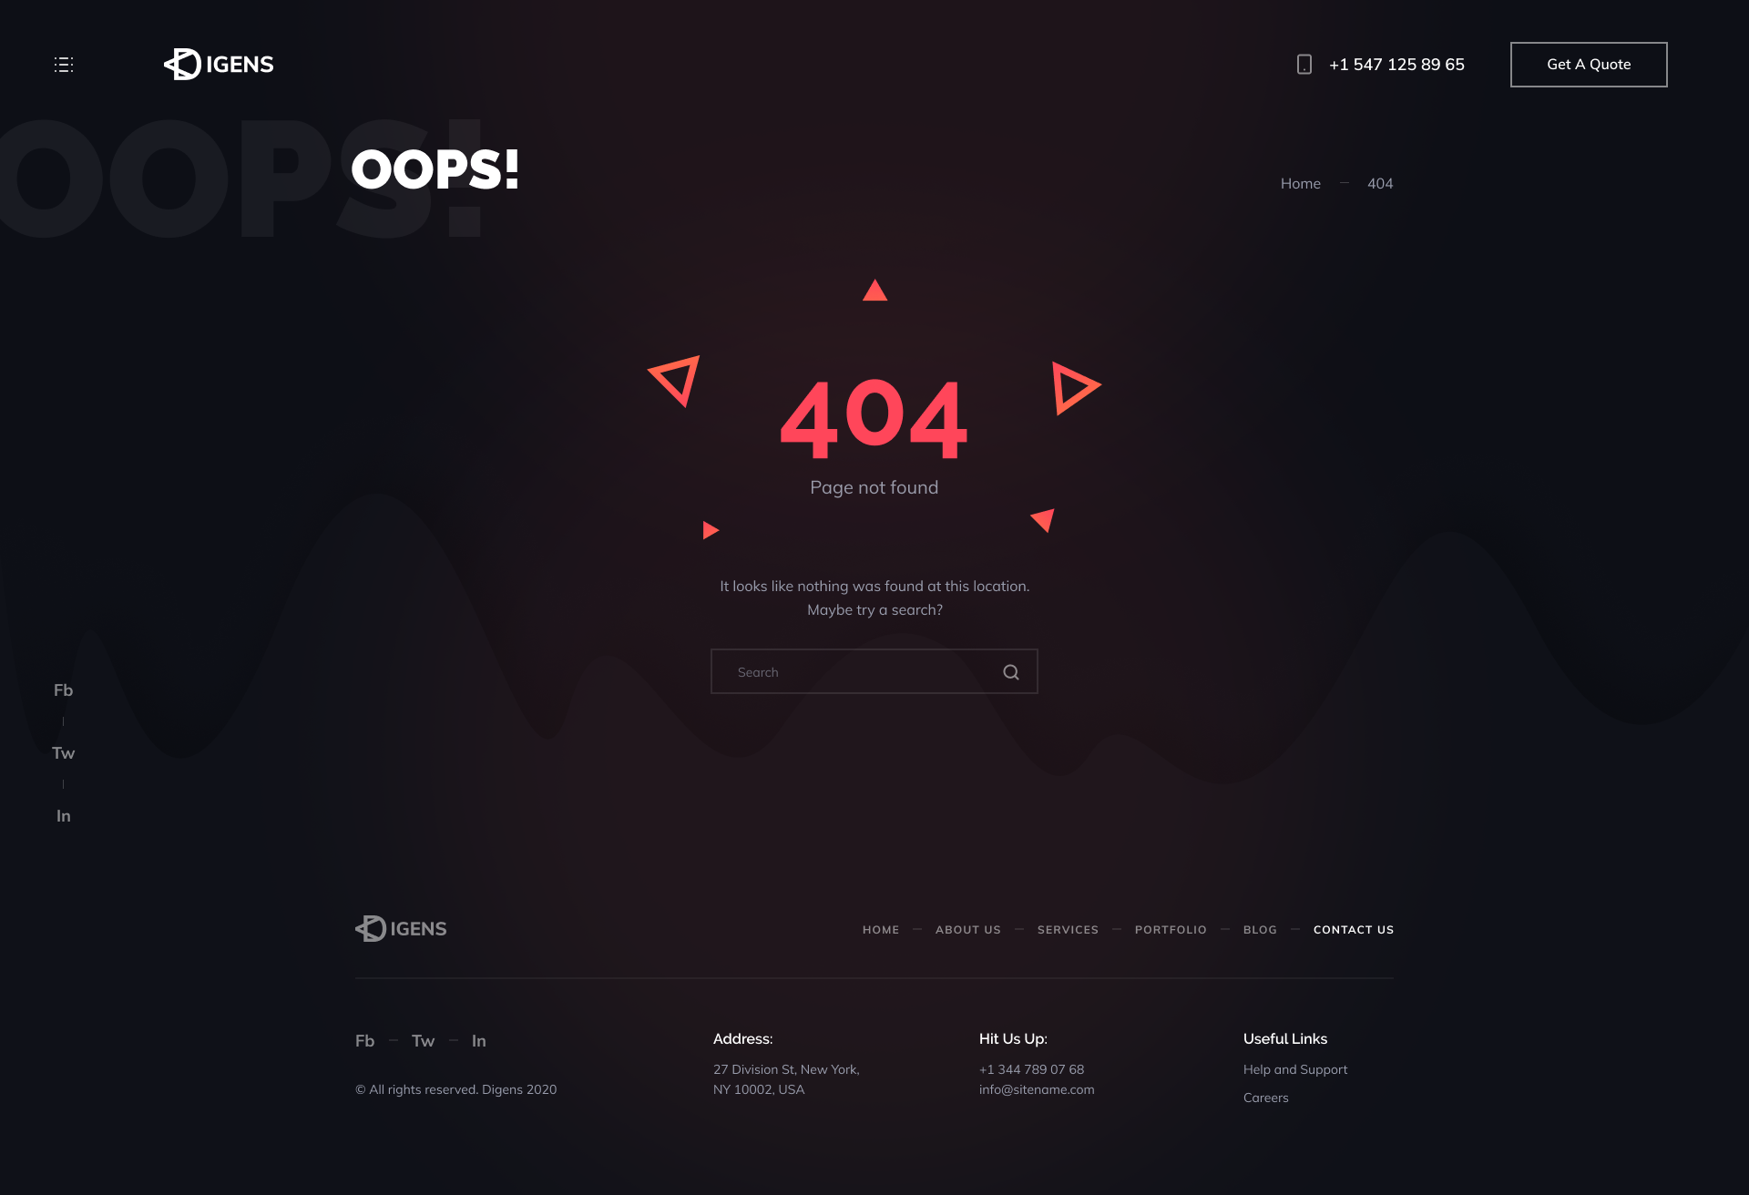
Task: Click the hamburger menu icon
Action: [64, 64]
